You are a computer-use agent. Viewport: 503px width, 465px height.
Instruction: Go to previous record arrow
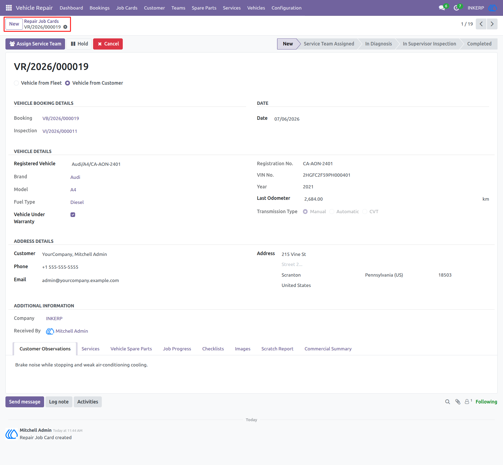pos(481,24)
